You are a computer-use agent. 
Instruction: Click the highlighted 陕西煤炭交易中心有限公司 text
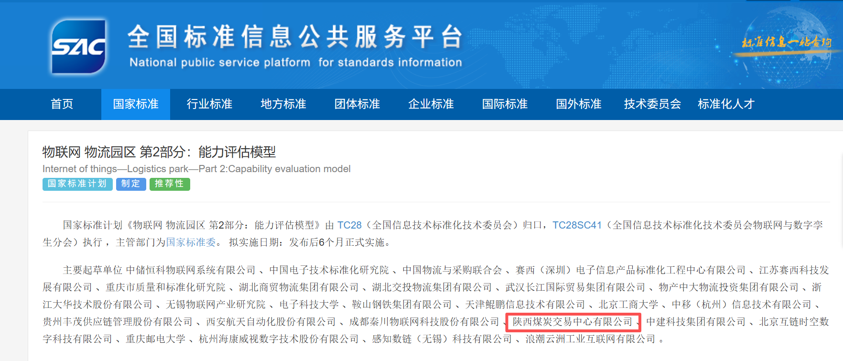pos(573,322)
